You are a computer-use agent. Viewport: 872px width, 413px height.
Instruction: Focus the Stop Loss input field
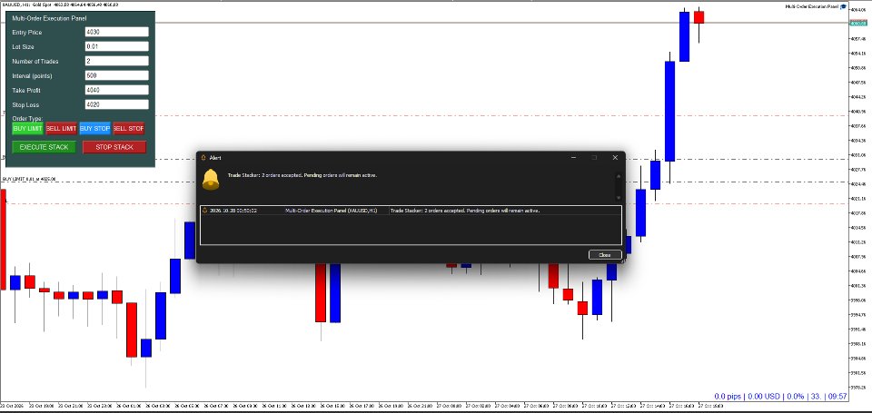pyautogui.click(x=117, y=104)
